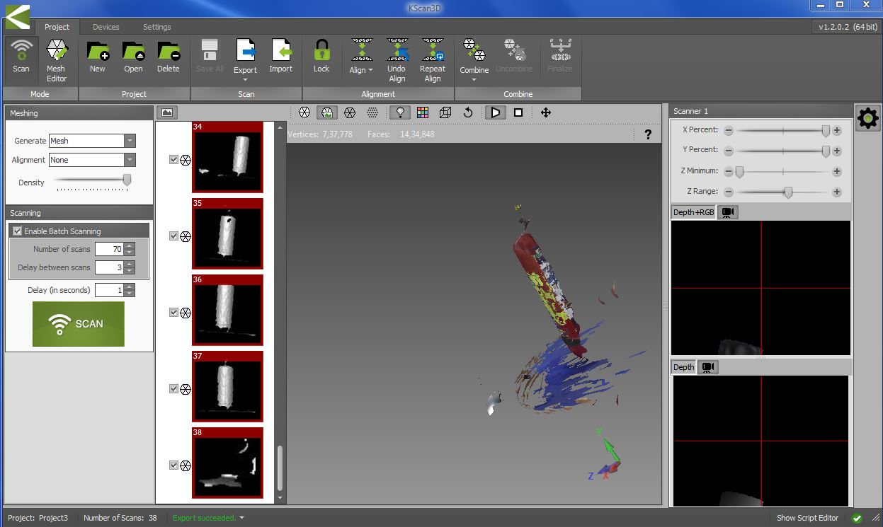Viewport: 883px width, 527px height.
Task: Switch to the Settings tab
Action: point(156,27)
